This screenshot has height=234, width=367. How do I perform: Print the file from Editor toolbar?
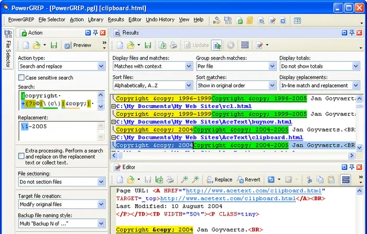[x=170, y=180]
